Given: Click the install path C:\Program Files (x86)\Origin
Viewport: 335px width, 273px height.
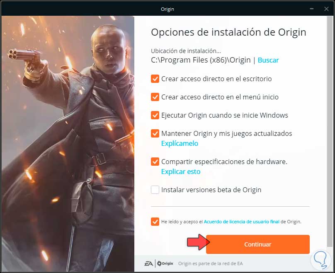Looking at the screenshot, I should point(201,60).
